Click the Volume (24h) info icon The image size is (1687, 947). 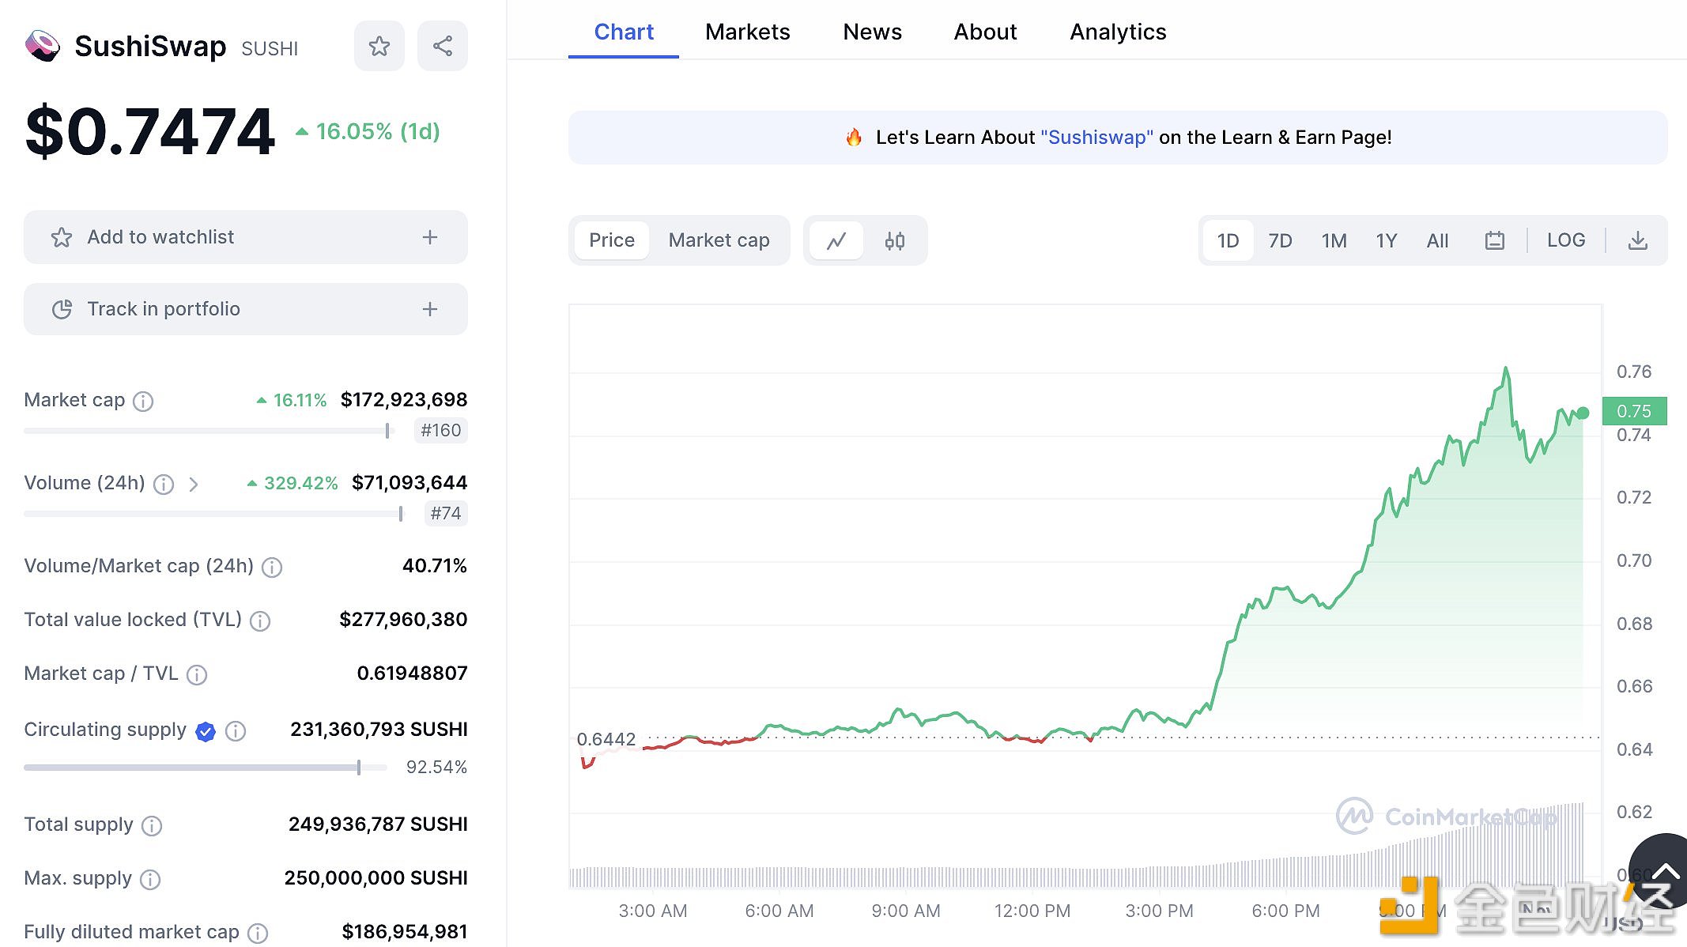coord(164,484)
